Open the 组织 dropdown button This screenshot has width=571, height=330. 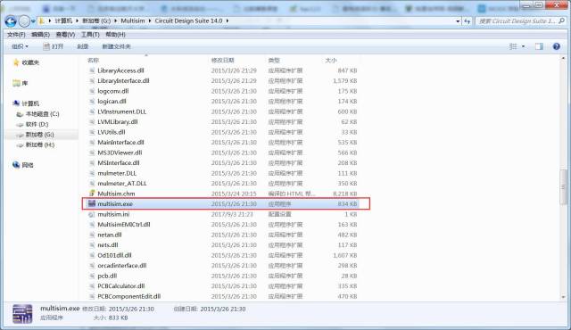click(20, 46)
